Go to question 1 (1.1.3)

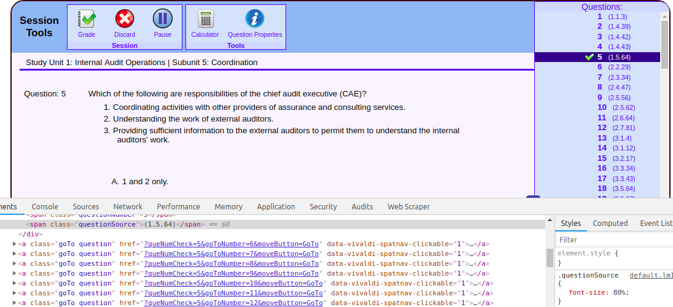[x=600, y=17]
